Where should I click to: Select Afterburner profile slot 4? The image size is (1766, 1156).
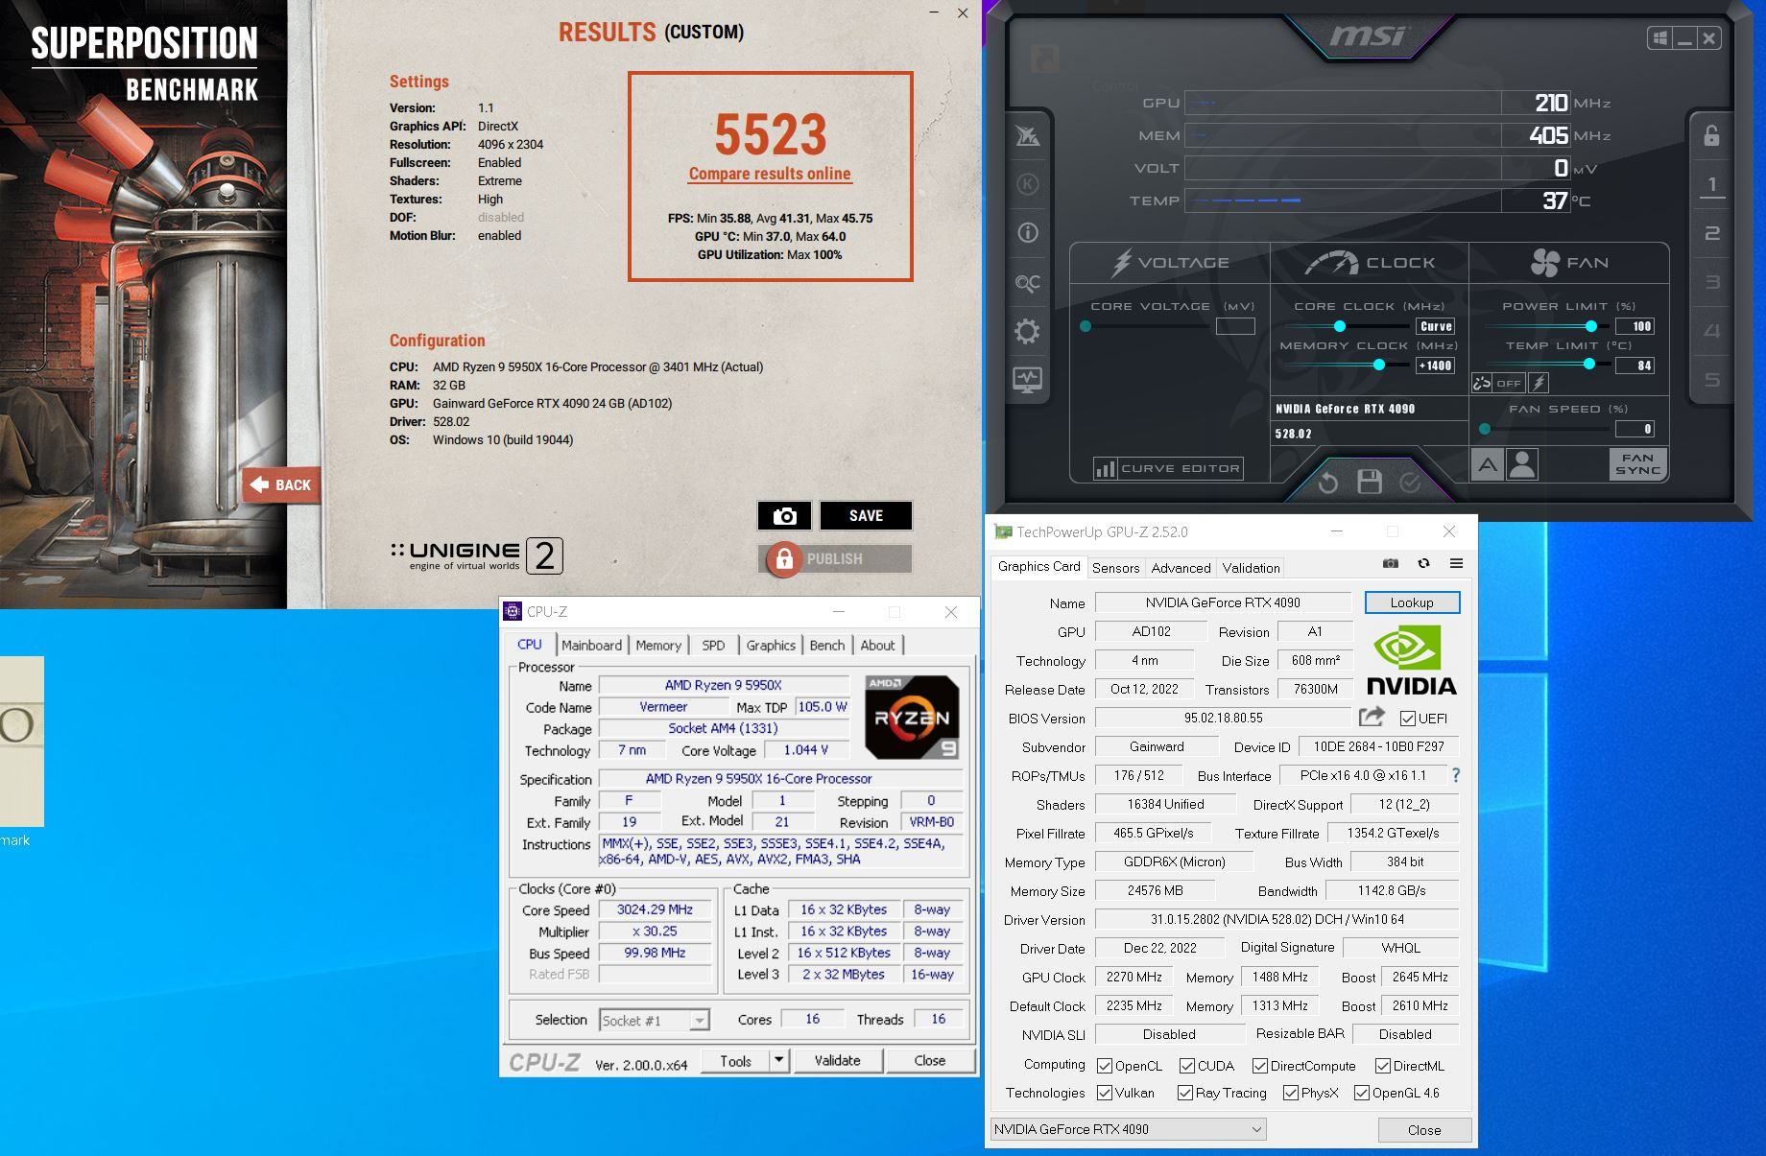(1711, 331)
